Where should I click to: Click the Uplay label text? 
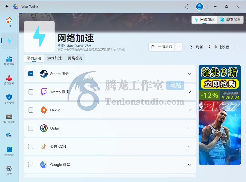pos(55,128)
